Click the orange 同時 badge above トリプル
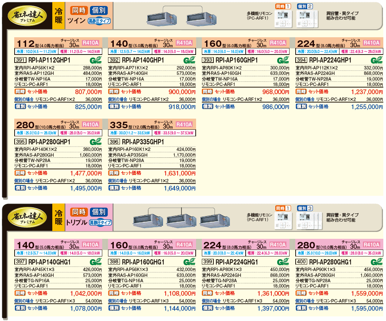386x321 pixels. point(79,212)
